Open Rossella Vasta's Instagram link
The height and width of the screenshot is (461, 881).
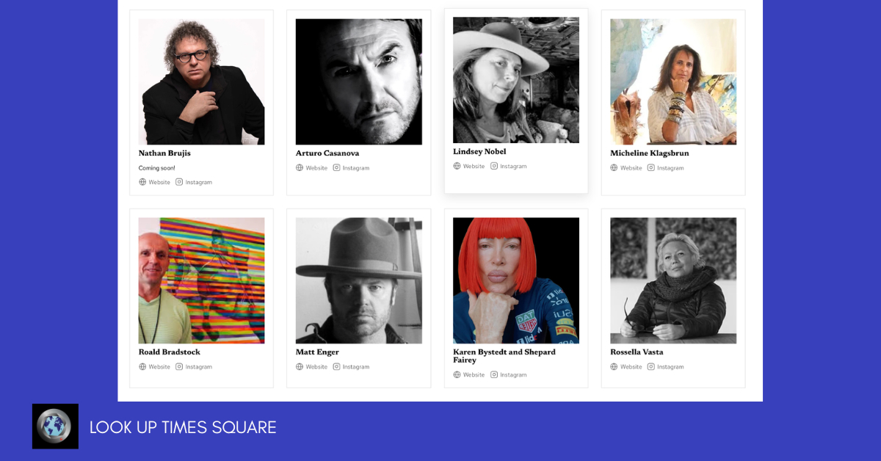coord(670,367)
